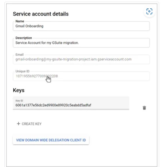
Task: Click the Email field label
Action: click(x=20, y=55)
